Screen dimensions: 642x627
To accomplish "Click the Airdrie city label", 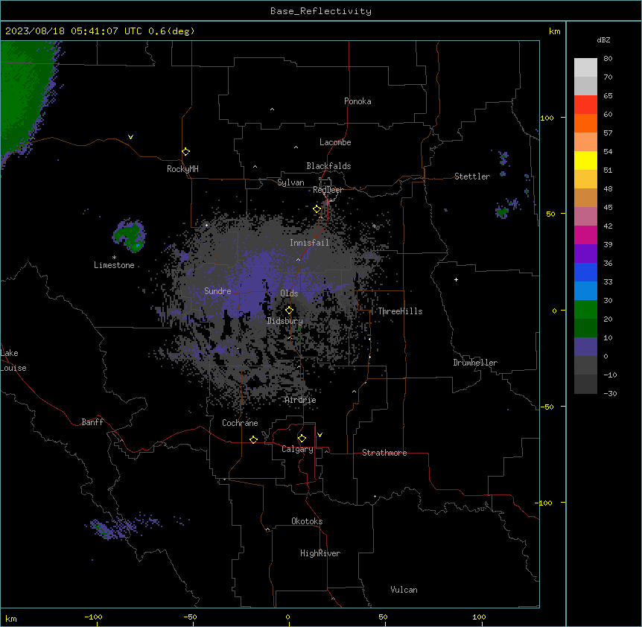I will click(x=301, y=400).
